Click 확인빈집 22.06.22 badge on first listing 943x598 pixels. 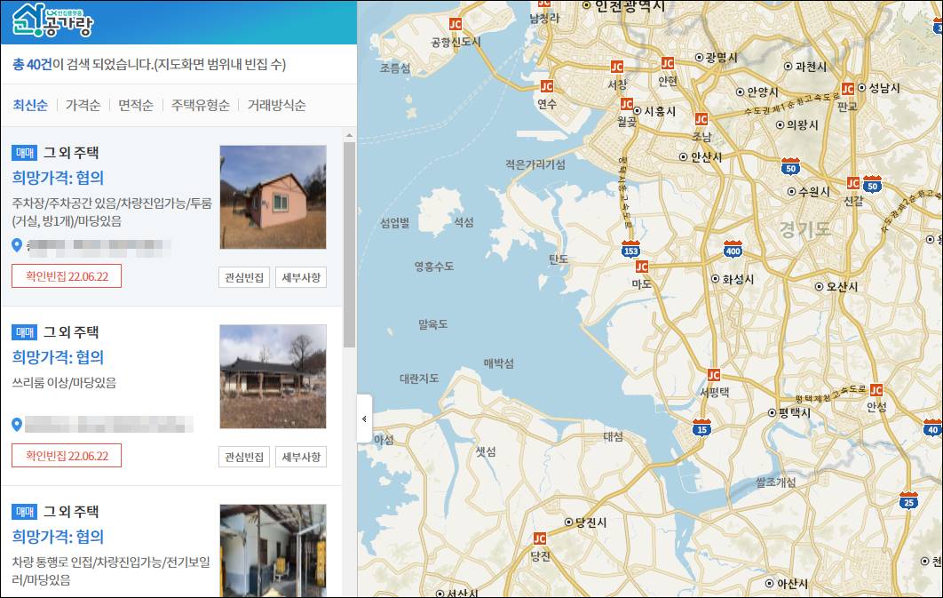click(67, 276)
